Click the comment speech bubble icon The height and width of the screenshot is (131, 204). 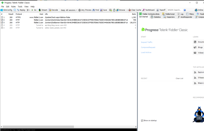coord(15,10)
